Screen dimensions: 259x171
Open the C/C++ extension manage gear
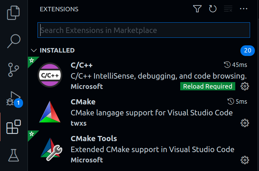click(x=245, y=86)
